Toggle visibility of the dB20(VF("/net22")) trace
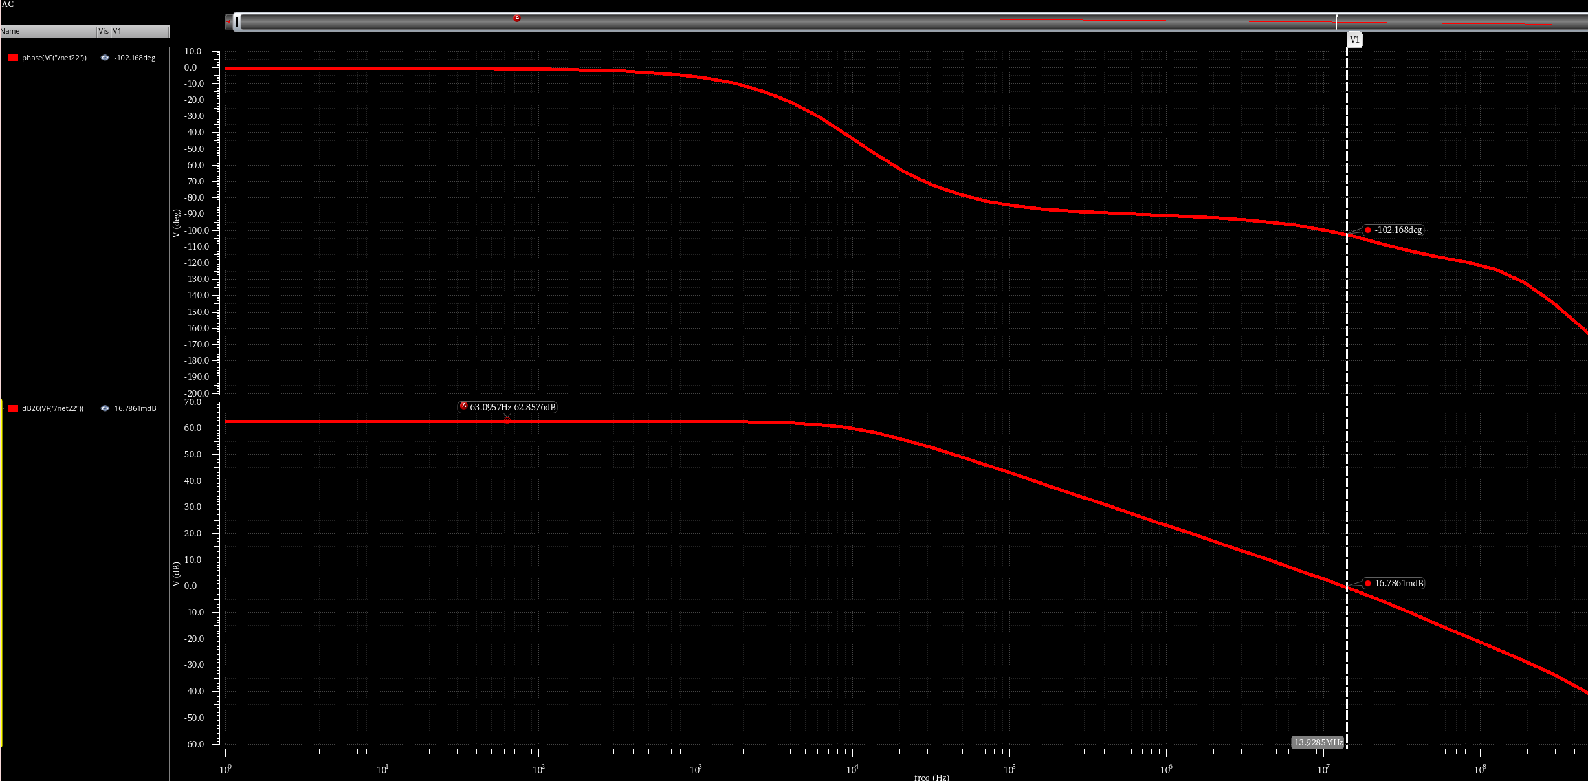This screenshot has height=781, width=1588. (105, 408)
